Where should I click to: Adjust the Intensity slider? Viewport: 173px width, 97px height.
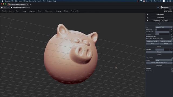(x=162, y=32)
